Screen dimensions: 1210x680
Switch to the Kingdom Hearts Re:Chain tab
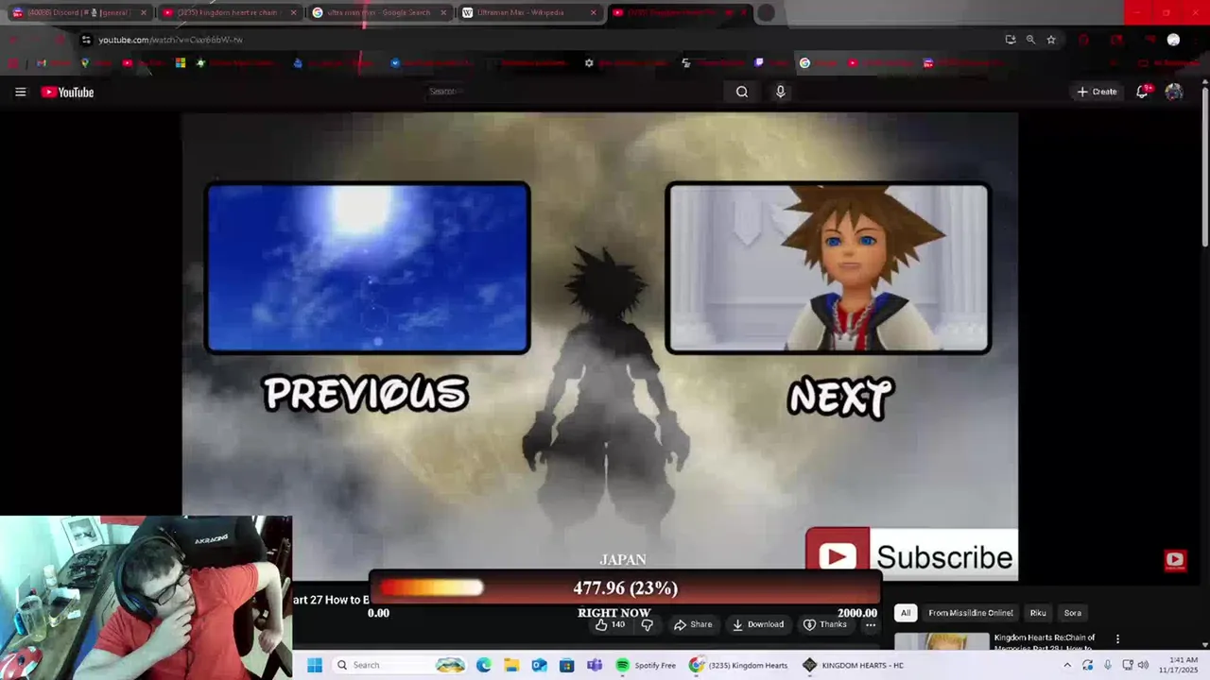tap(230, 12)
